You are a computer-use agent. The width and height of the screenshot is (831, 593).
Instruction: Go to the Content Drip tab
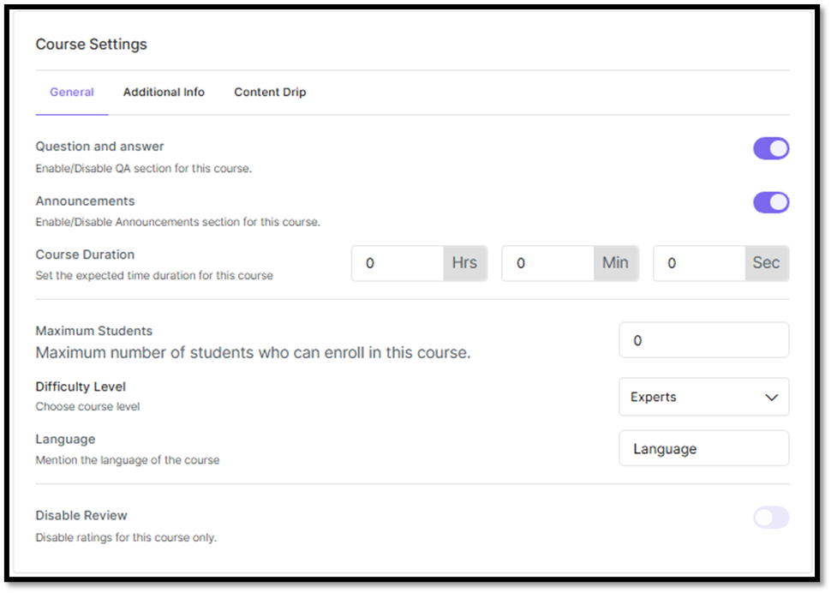tap(270, 93)
